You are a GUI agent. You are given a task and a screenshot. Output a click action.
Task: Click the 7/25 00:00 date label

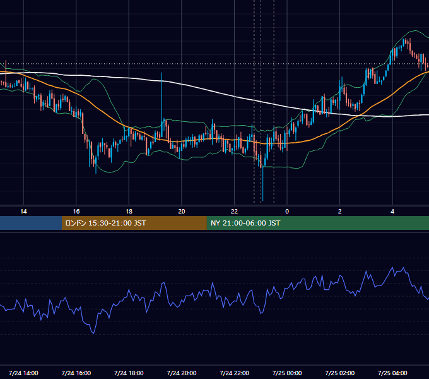click(x=287, y=373)
